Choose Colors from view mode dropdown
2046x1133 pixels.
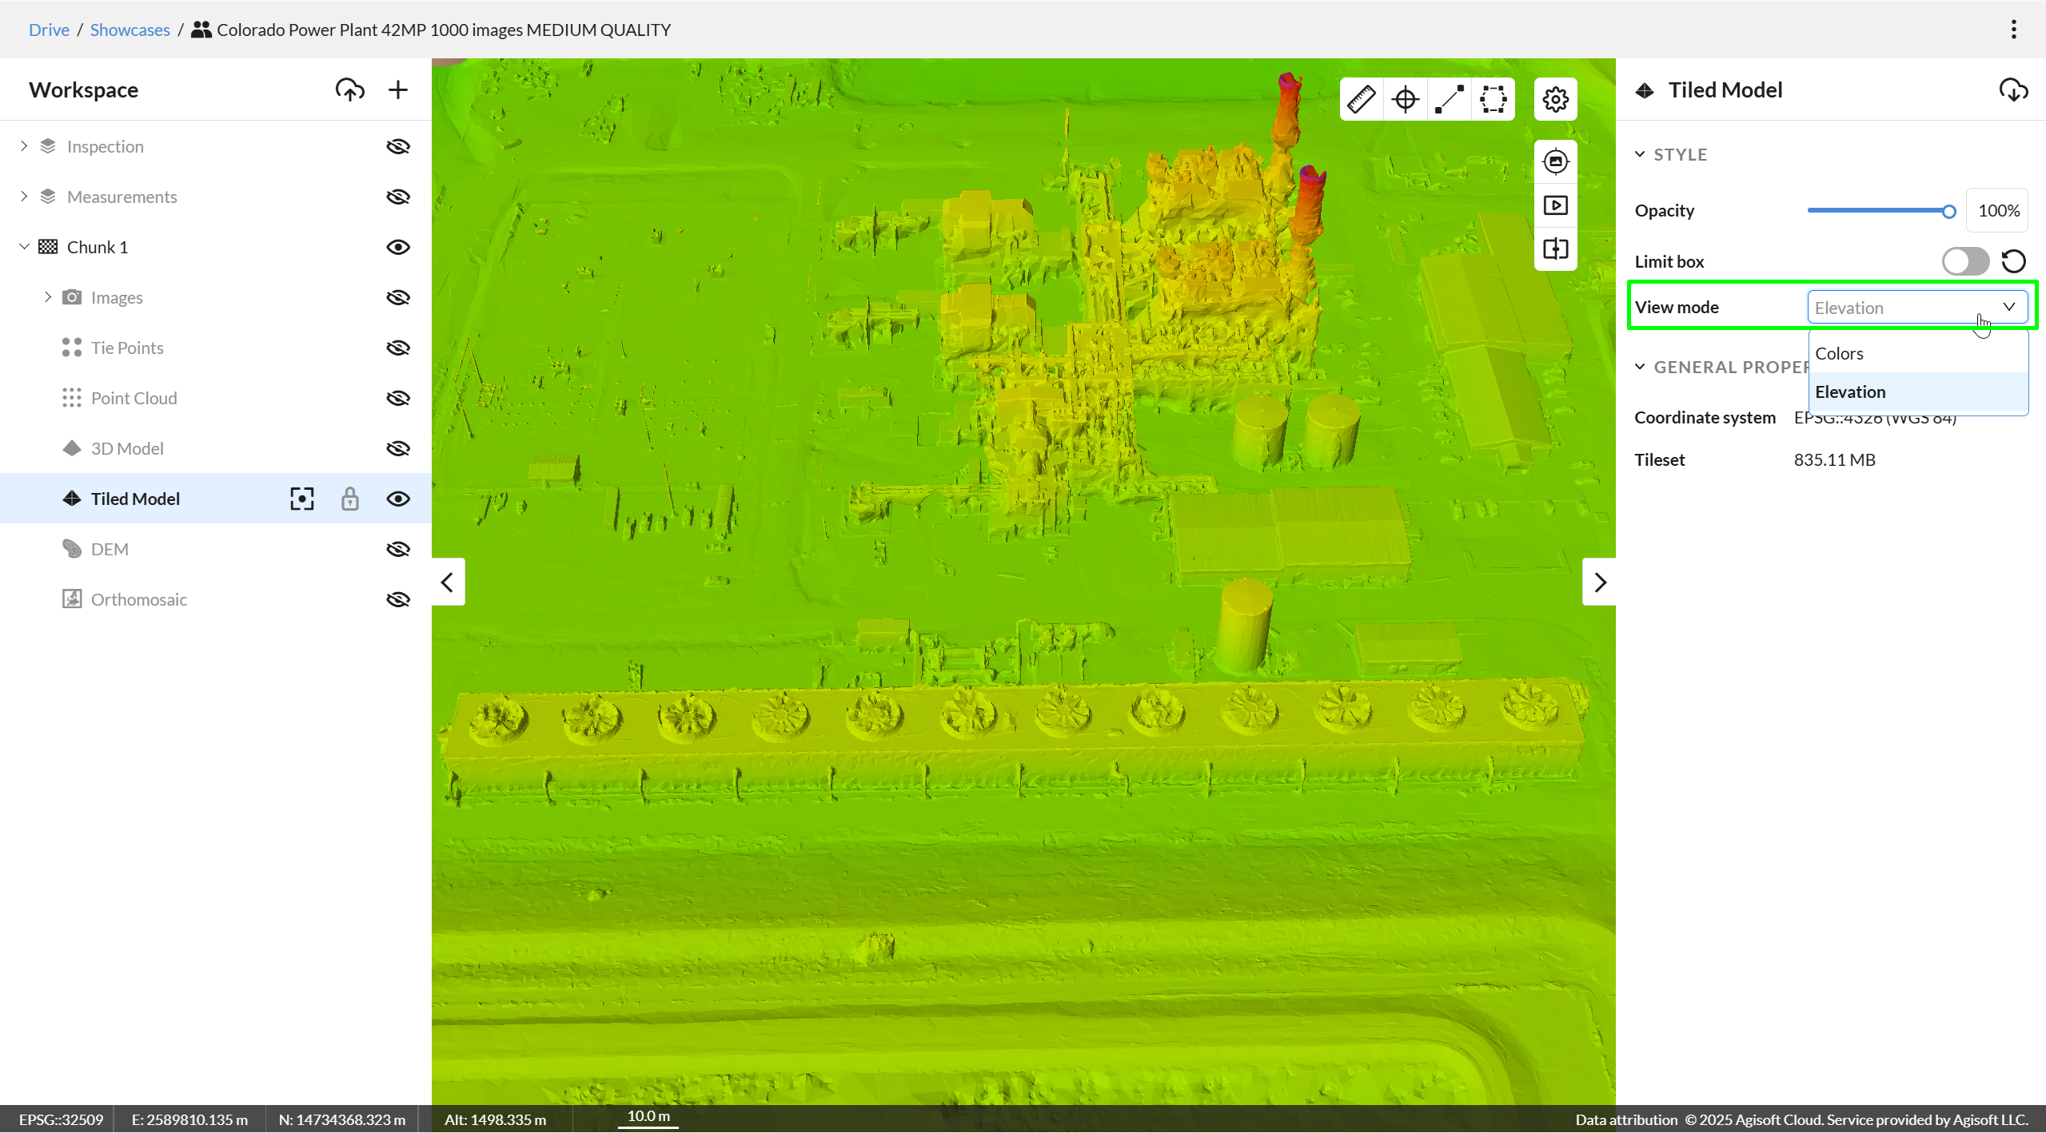[1839, 353]
